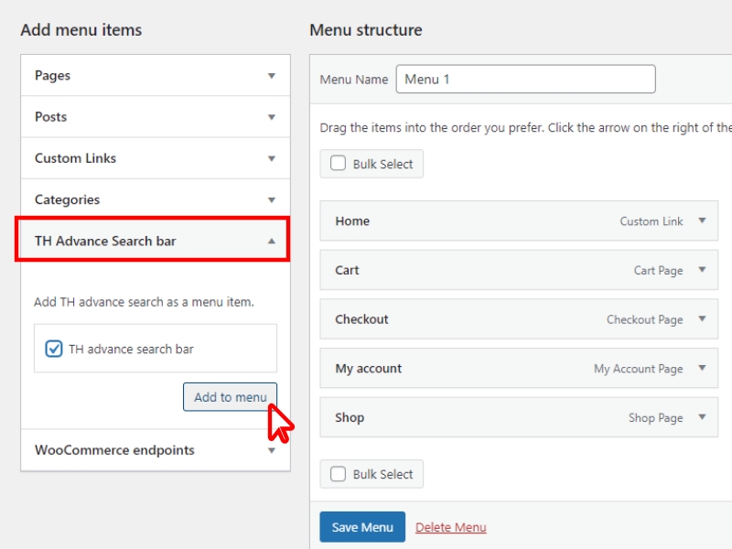Select the Cart menu item title
The image size is (732, 549).
tap(348, 270)
